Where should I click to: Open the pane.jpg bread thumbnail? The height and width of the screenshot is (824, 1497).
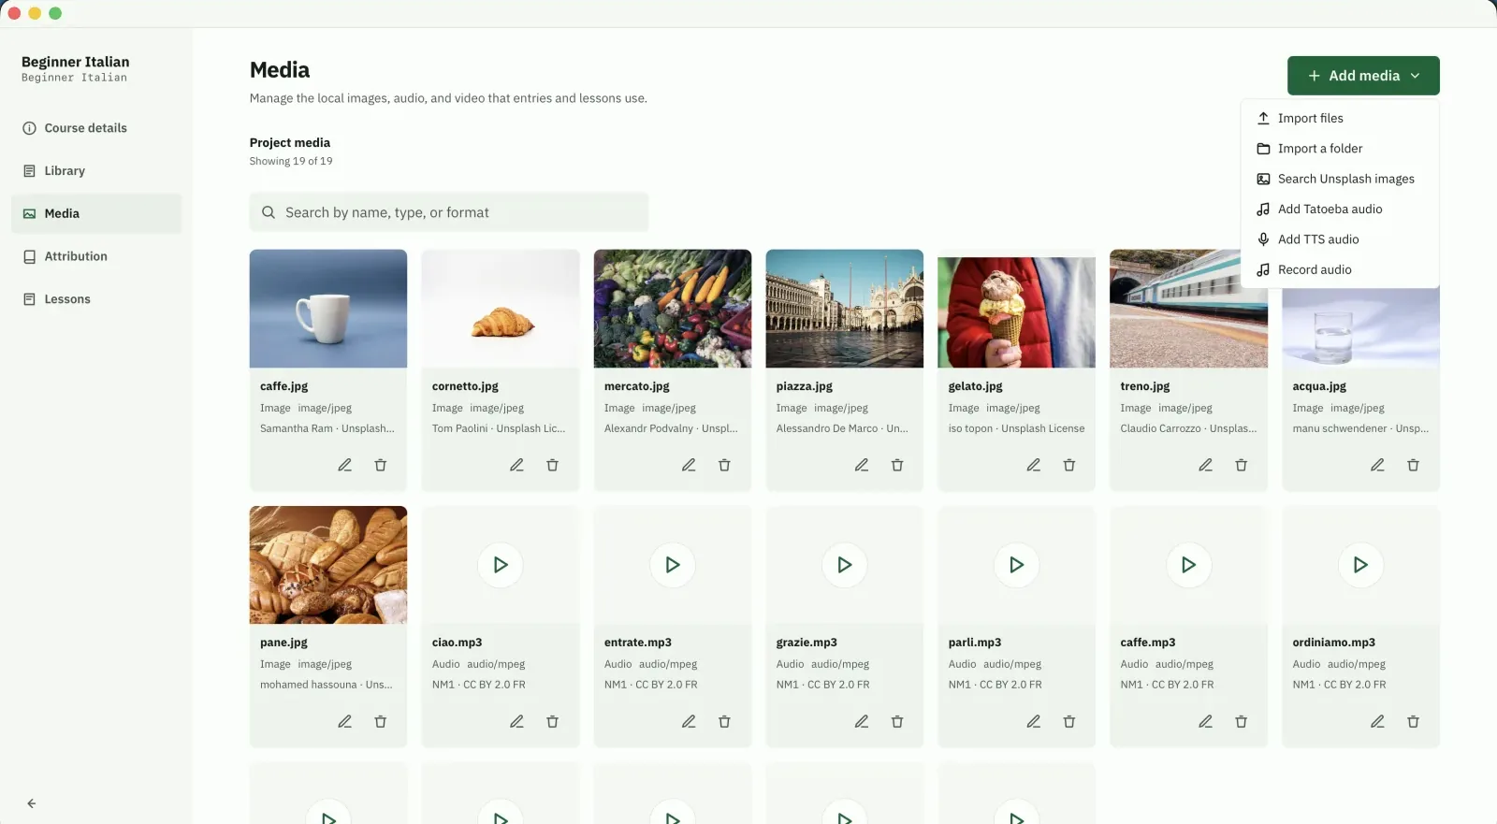click(x=328, y=565)
